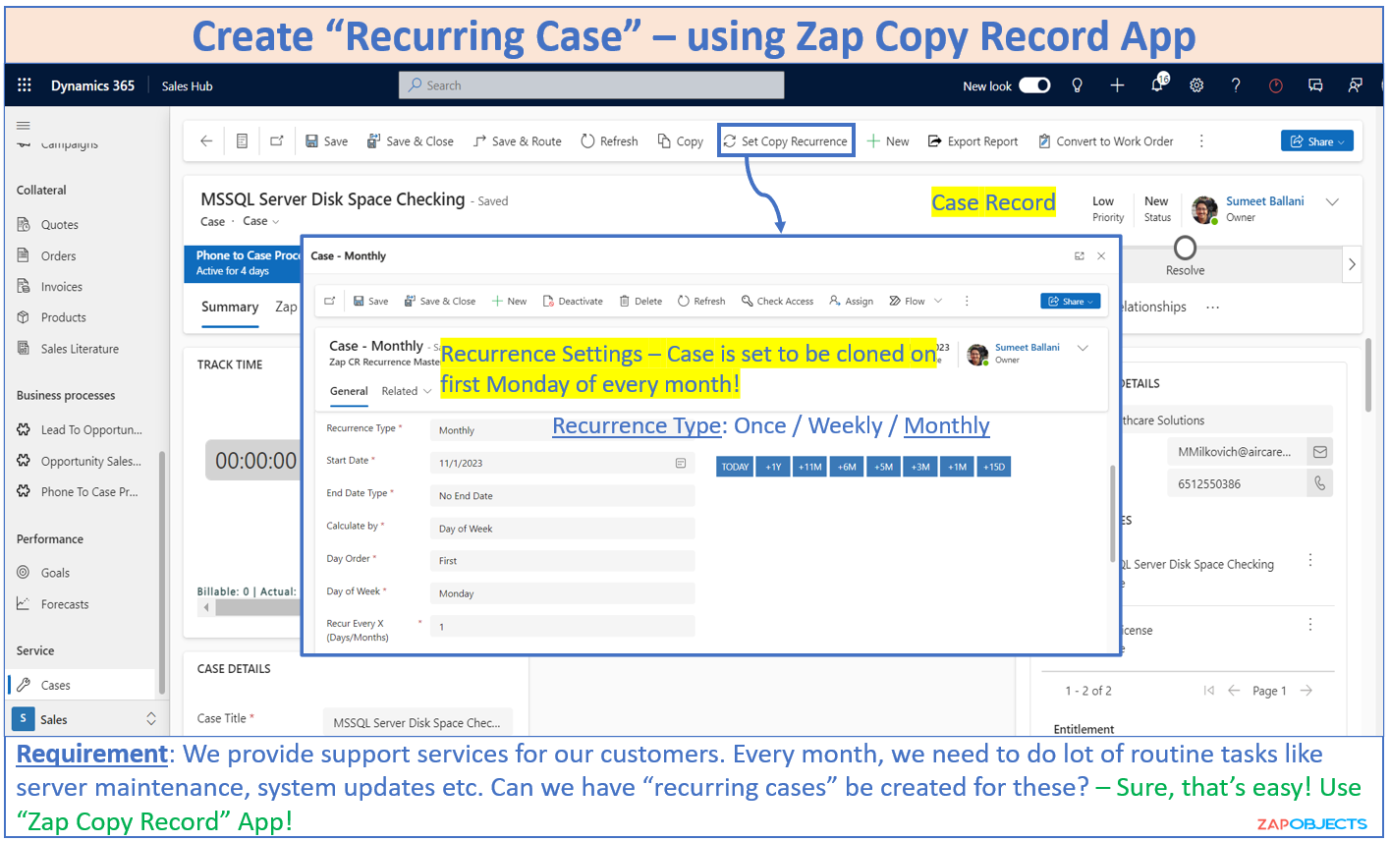
Task: Select the Resolve process stage circle
Action: click(x=1186, y=247)
